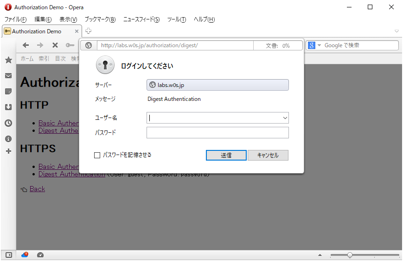Open the Mail panel in sidebar
The height and width of the screenshot is (261, 403).
tap(8, 76)
